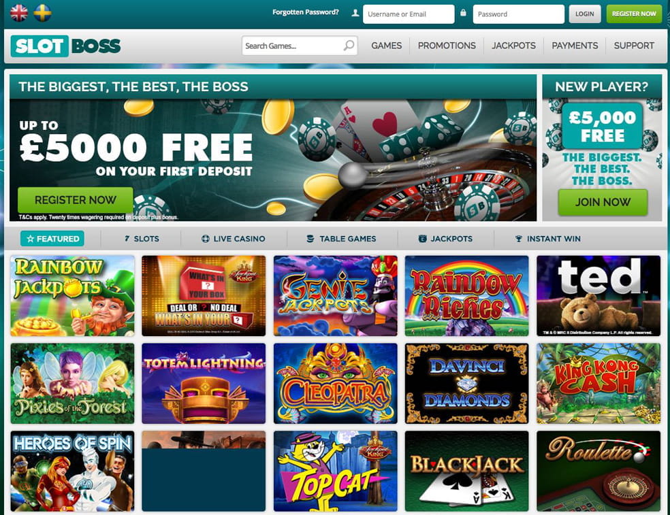This screenshot has width=670, height=515.
Task: Open the Table Games category tab
Action: tap(341, 239)
